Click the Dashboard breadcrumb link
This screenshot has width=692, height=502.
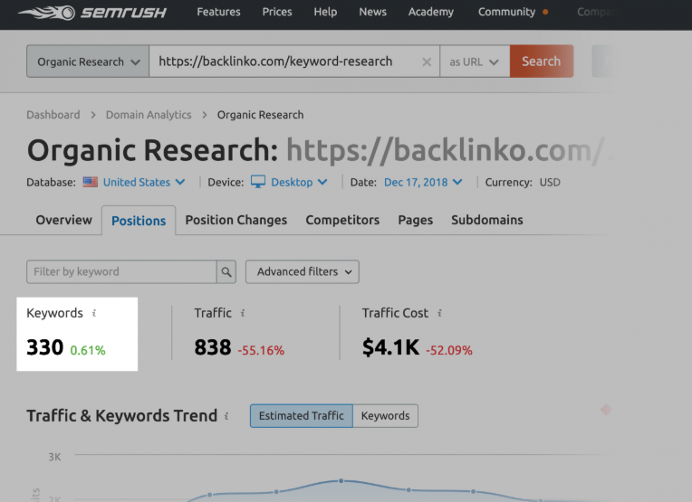(53, 115)
